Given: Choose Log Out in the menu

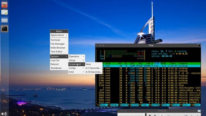Looking at the screenshot, I should [x=59, y=60].
